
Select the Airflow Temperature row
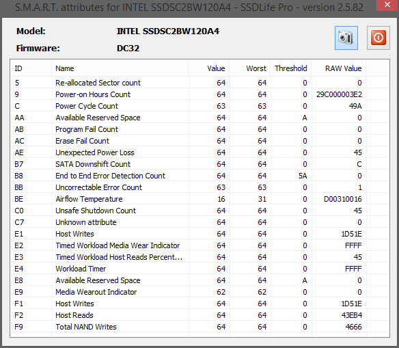tap(199, 199)
